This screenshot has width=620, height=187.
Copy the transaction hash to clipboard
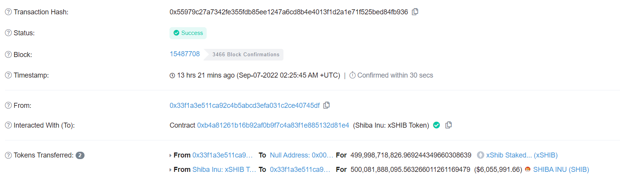pos(415,12)
